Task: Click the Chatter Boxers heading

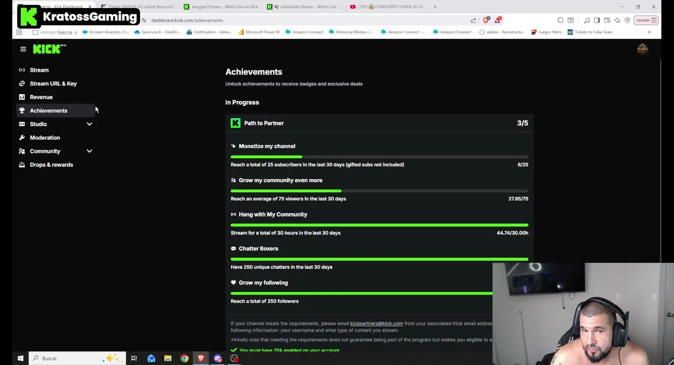Action: tap(258, 248)
